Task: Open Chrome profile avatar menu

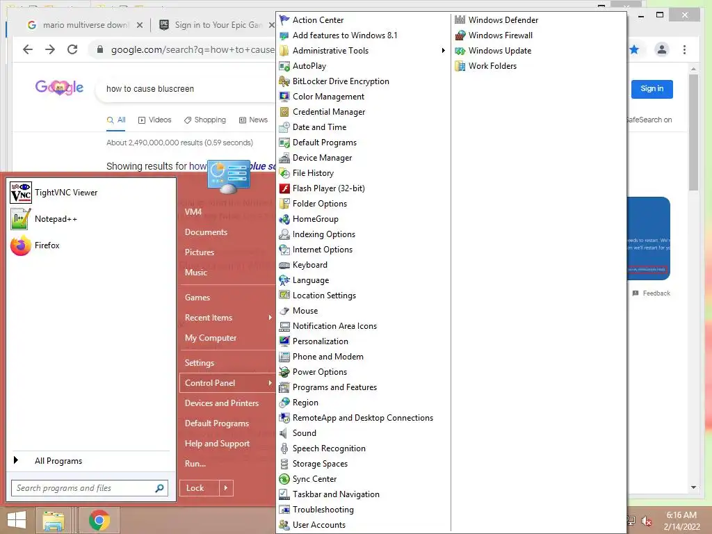Action: (662, 49)
